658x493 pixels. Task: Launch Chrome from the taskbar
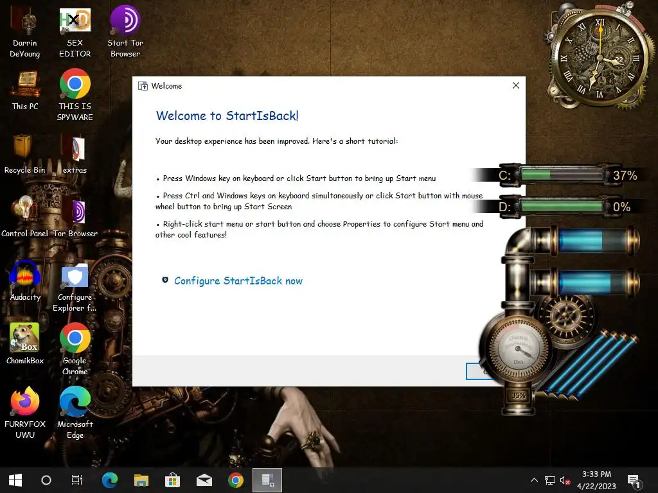pos(236,480)
